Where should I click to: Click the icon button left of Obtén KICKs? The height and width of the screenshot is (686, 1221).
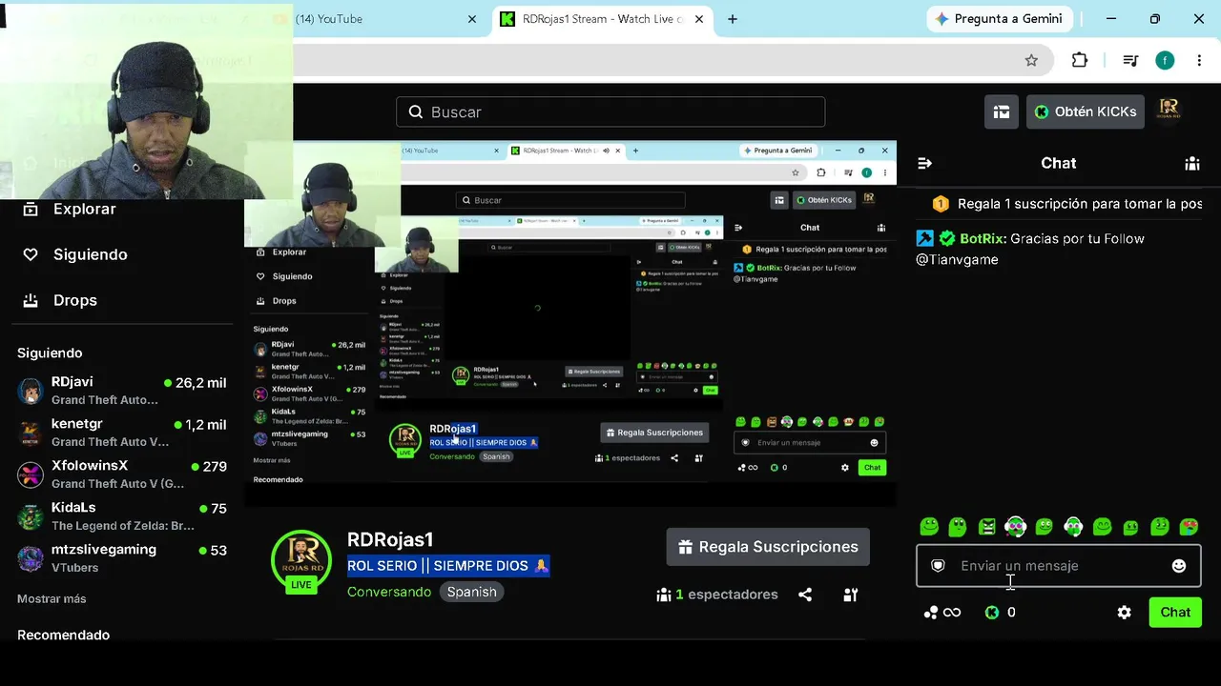pos(1002,111)
